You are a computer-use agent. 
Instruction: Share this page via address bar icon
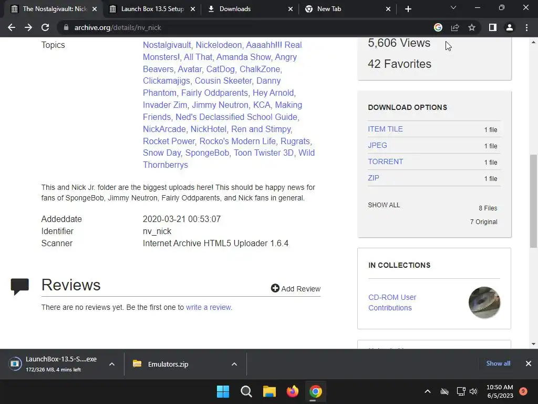coord(455,27)
